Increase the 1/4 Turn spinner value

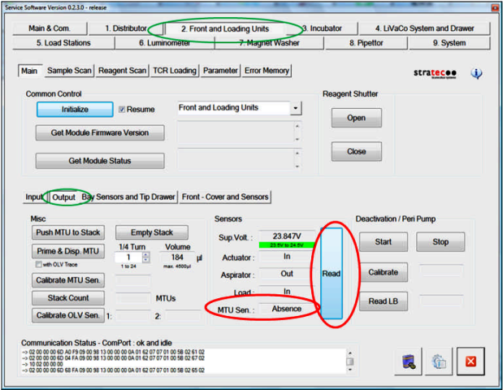[145, 253]
